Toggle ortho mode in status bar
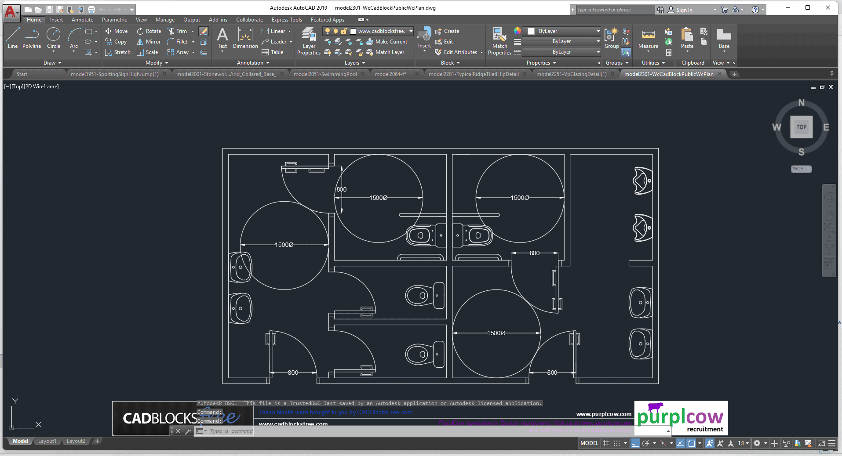 click(635, 443)
